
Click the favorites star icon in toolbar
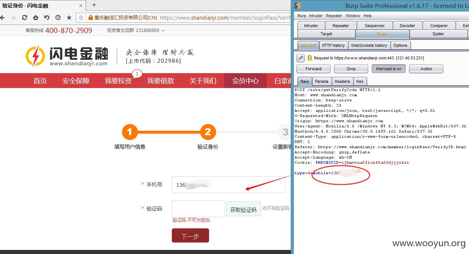click(x=69, y=17)
